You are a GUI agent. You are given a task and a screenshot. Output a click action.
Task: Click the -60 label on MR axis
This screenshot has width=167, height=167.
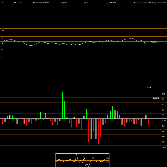pyautogui.click(x=163, y=137)
